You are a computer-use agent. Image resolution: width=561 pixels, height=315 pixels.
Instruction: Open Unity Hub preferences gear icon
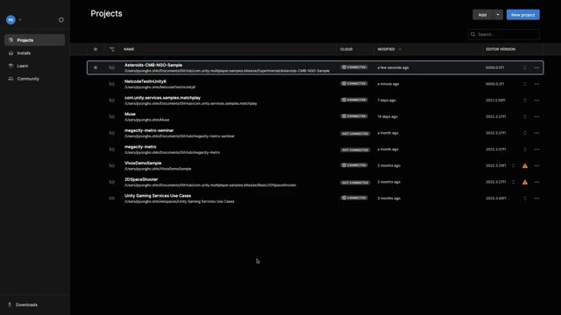coord(61,20)
